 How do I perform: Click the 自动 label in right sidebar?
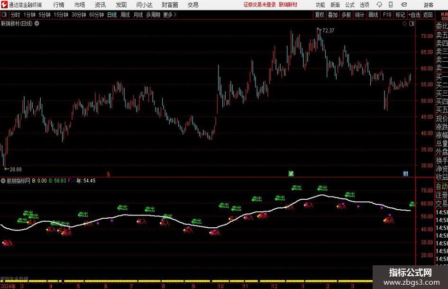click(442, 186)
